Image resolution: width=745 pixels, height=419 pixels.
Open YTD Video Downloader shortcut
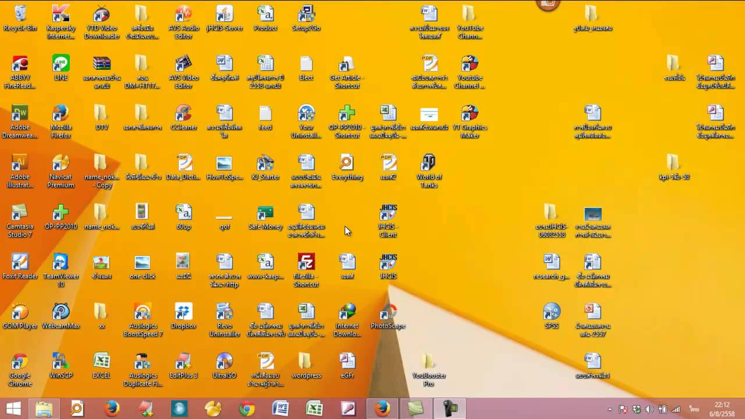101,22
